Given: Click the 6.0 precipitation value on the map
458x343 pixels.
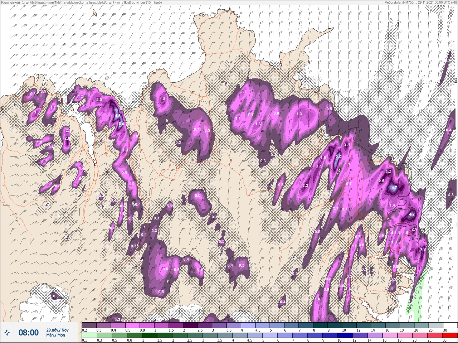Looking at the screenshot, I should coord(121,124).
